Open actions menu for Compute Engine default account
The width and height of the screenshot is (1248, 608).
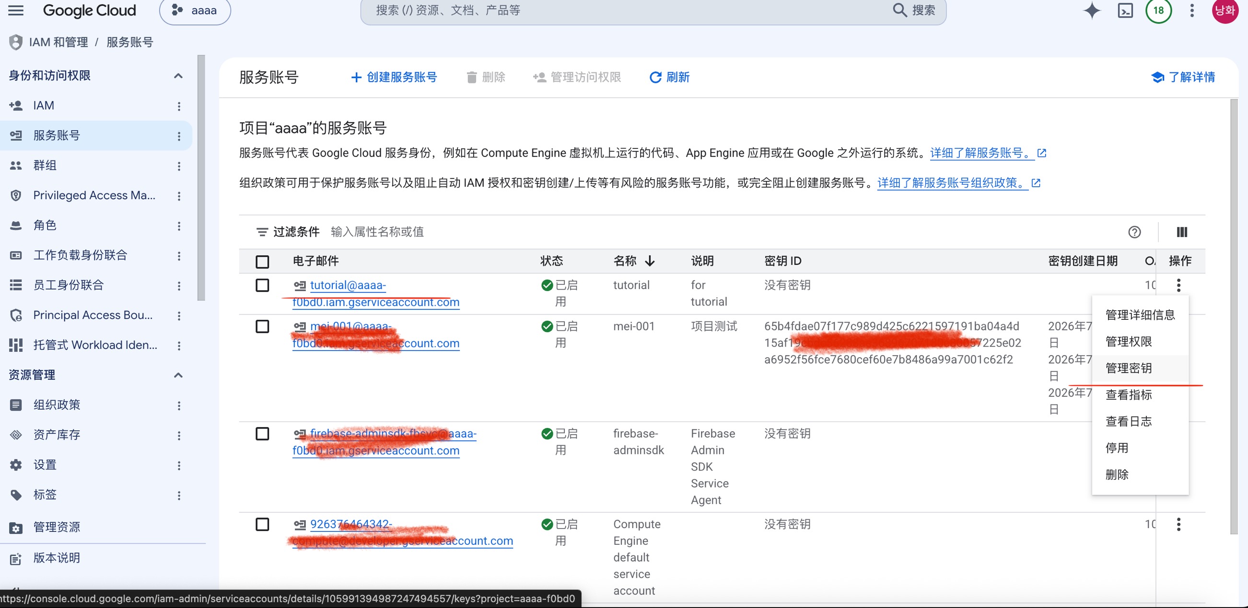(x=1178, y=524)
